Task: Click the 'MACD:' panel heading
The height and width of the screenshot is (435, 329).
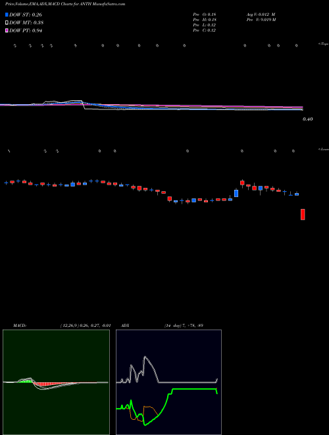Action: [20, 326]
